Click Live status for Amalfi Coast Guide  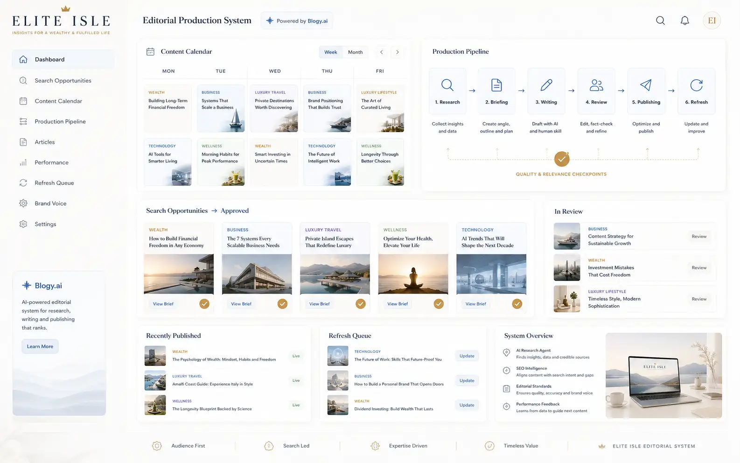[x=296, y=380]
